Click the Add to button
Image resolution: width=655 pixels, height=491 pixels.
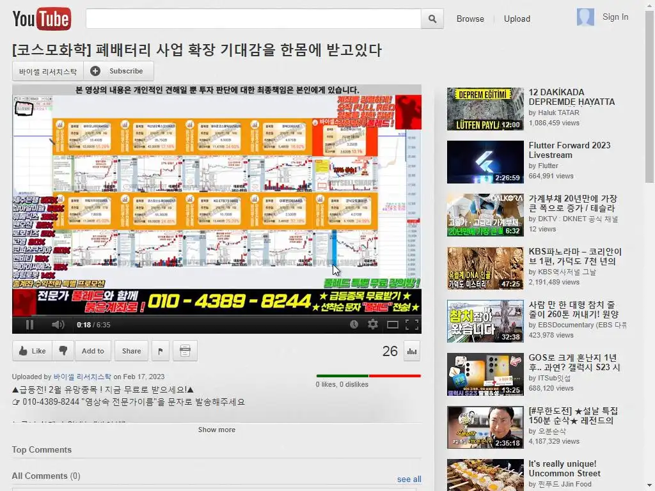pyautogui.click(x=93, y=351)
